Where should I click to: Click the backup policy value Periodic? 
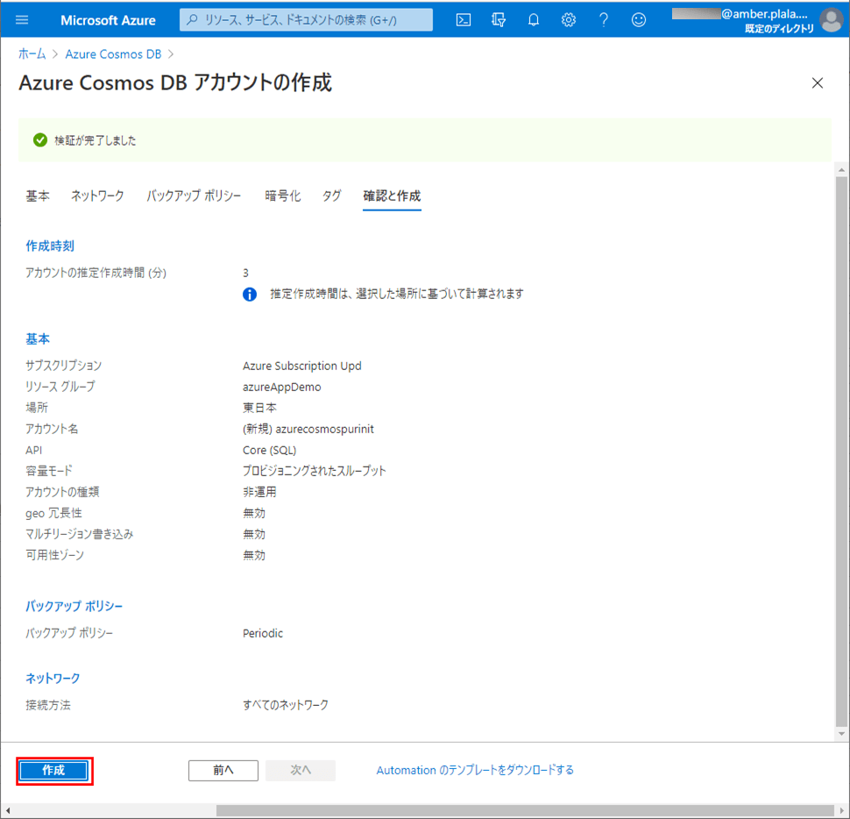(x=263, y=633)
